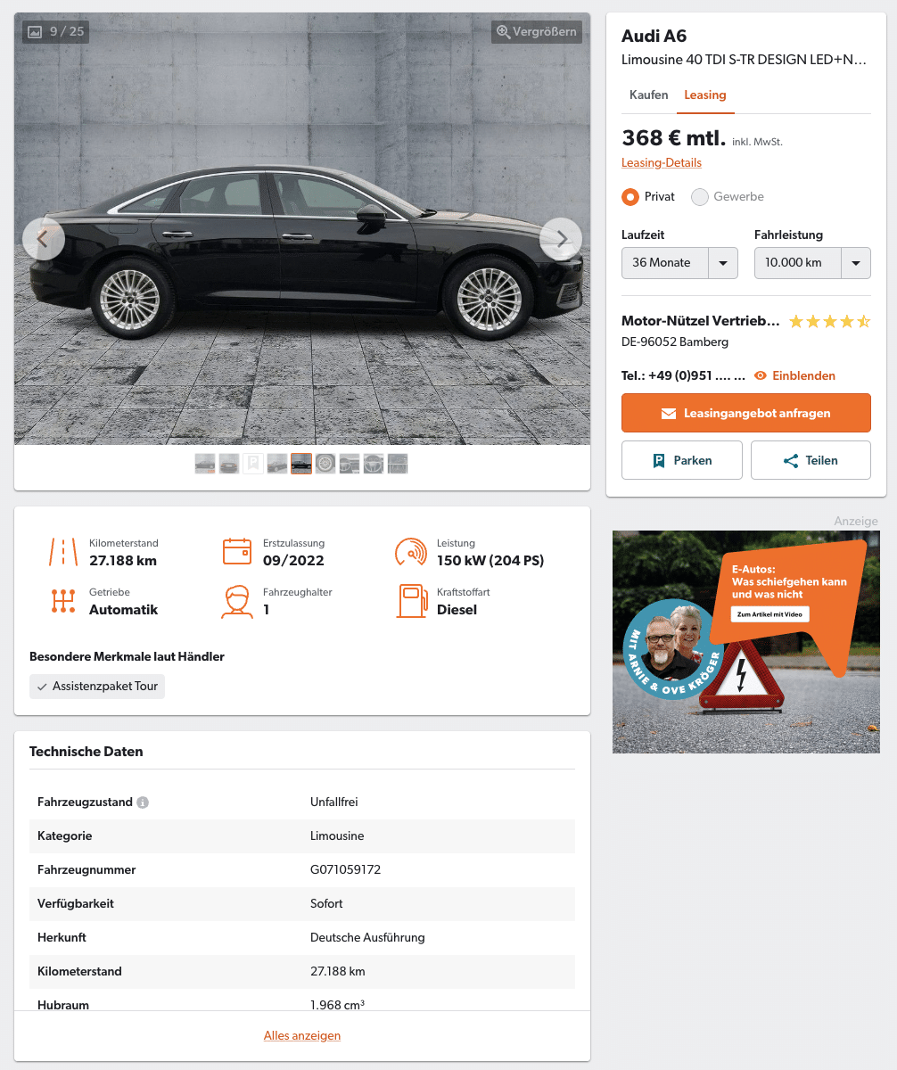
Task: Show the next car photo arrow
Action: [561, 239]
